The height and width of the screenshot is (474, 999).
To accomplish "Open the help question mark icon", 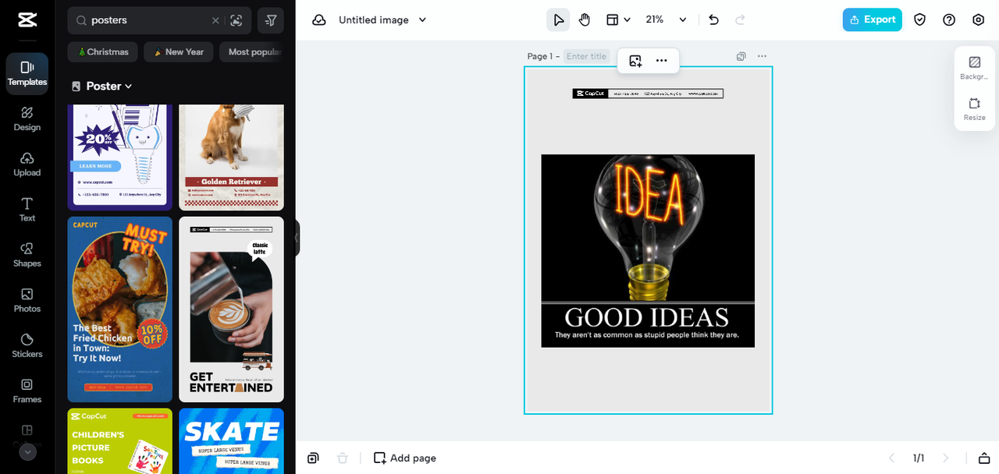I will tap(949, 20).
